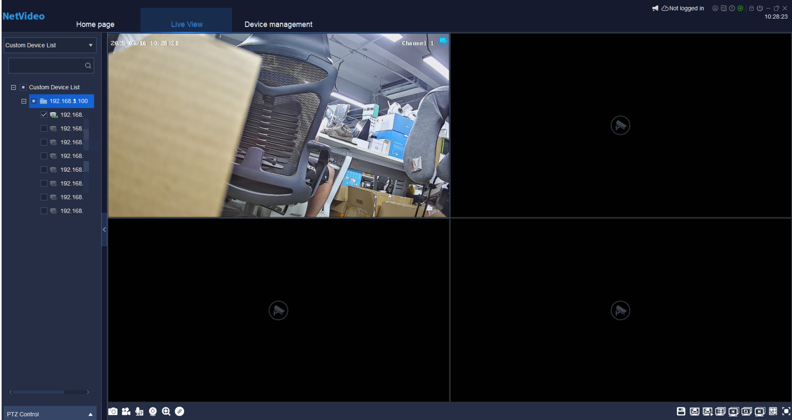Click the megaphone announcement icon
This screenshot has height=420, width=792.
(x=655, y=9)
